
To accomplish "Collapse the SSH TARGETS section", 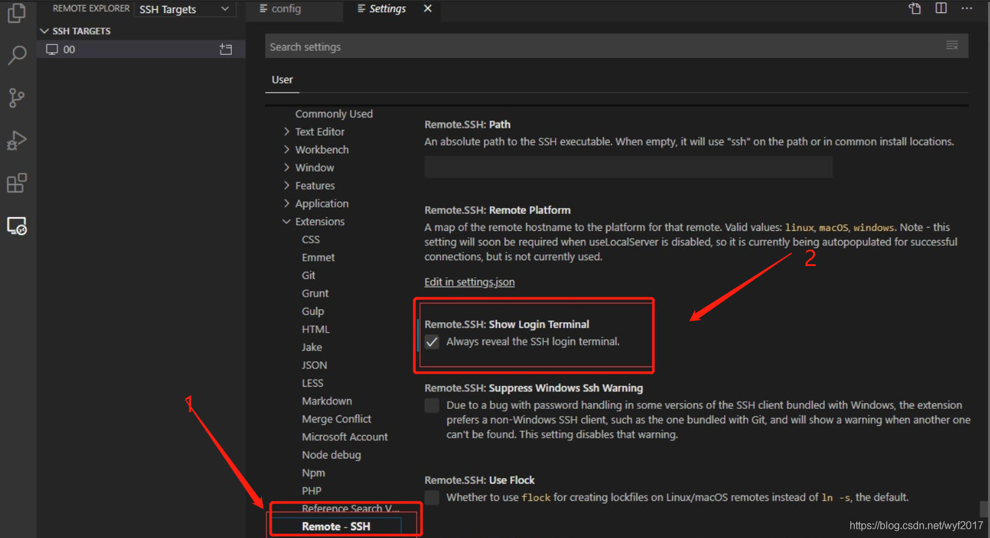I will pyautogui.click(x=44, y=31).
